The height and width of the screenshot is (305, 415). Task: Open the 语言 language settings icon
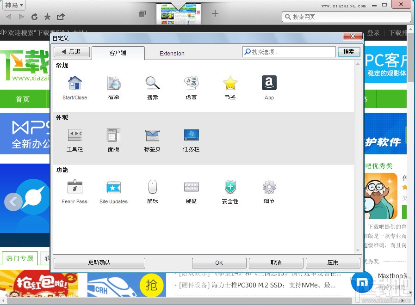[x=191, y=85]
